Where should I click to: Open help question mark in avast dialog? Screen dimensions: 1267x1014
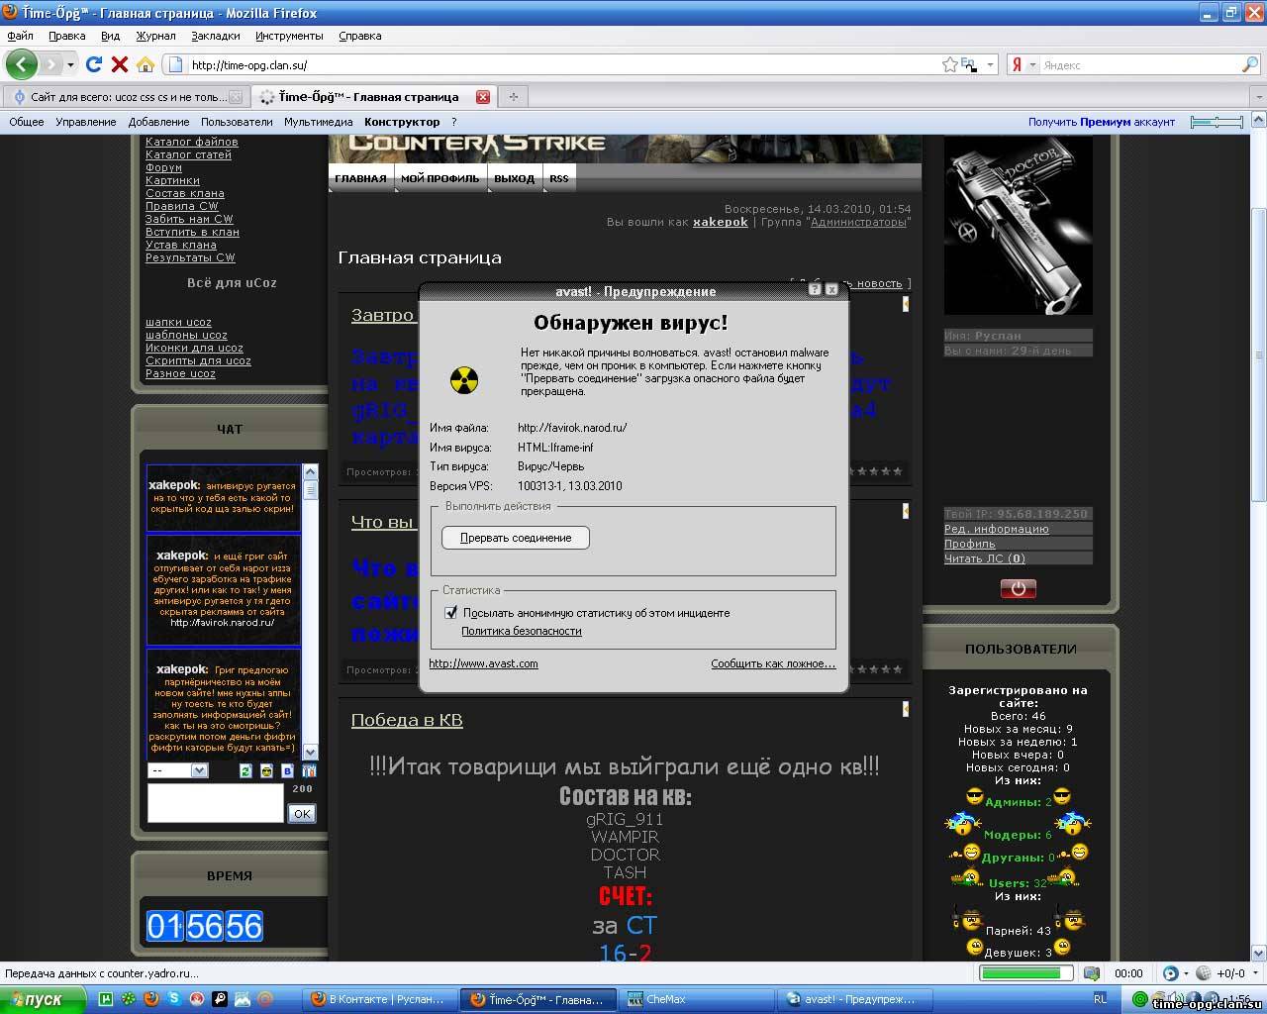click(815, 289)
